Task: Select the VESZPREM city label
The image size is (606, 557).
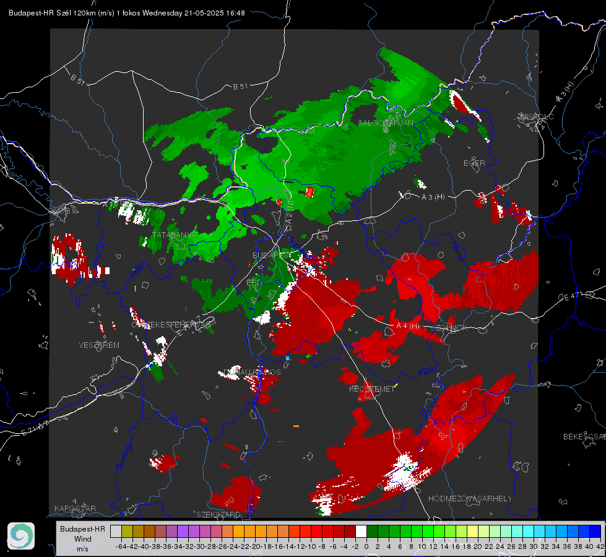Action: tap(99, 345)
